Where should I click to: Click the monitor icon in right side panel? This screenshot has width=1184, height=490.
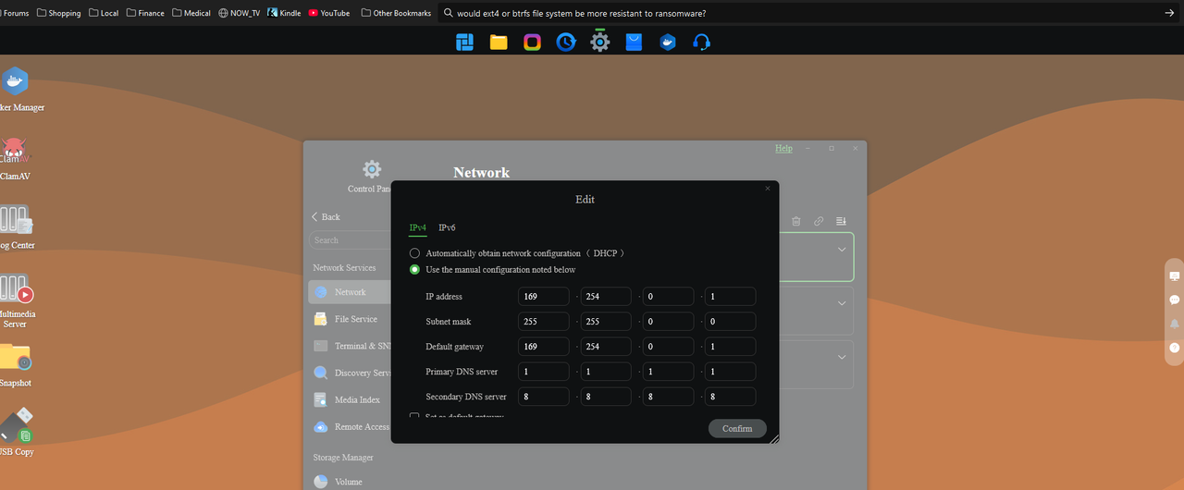pyautogui.click(x=1175, y=276)
